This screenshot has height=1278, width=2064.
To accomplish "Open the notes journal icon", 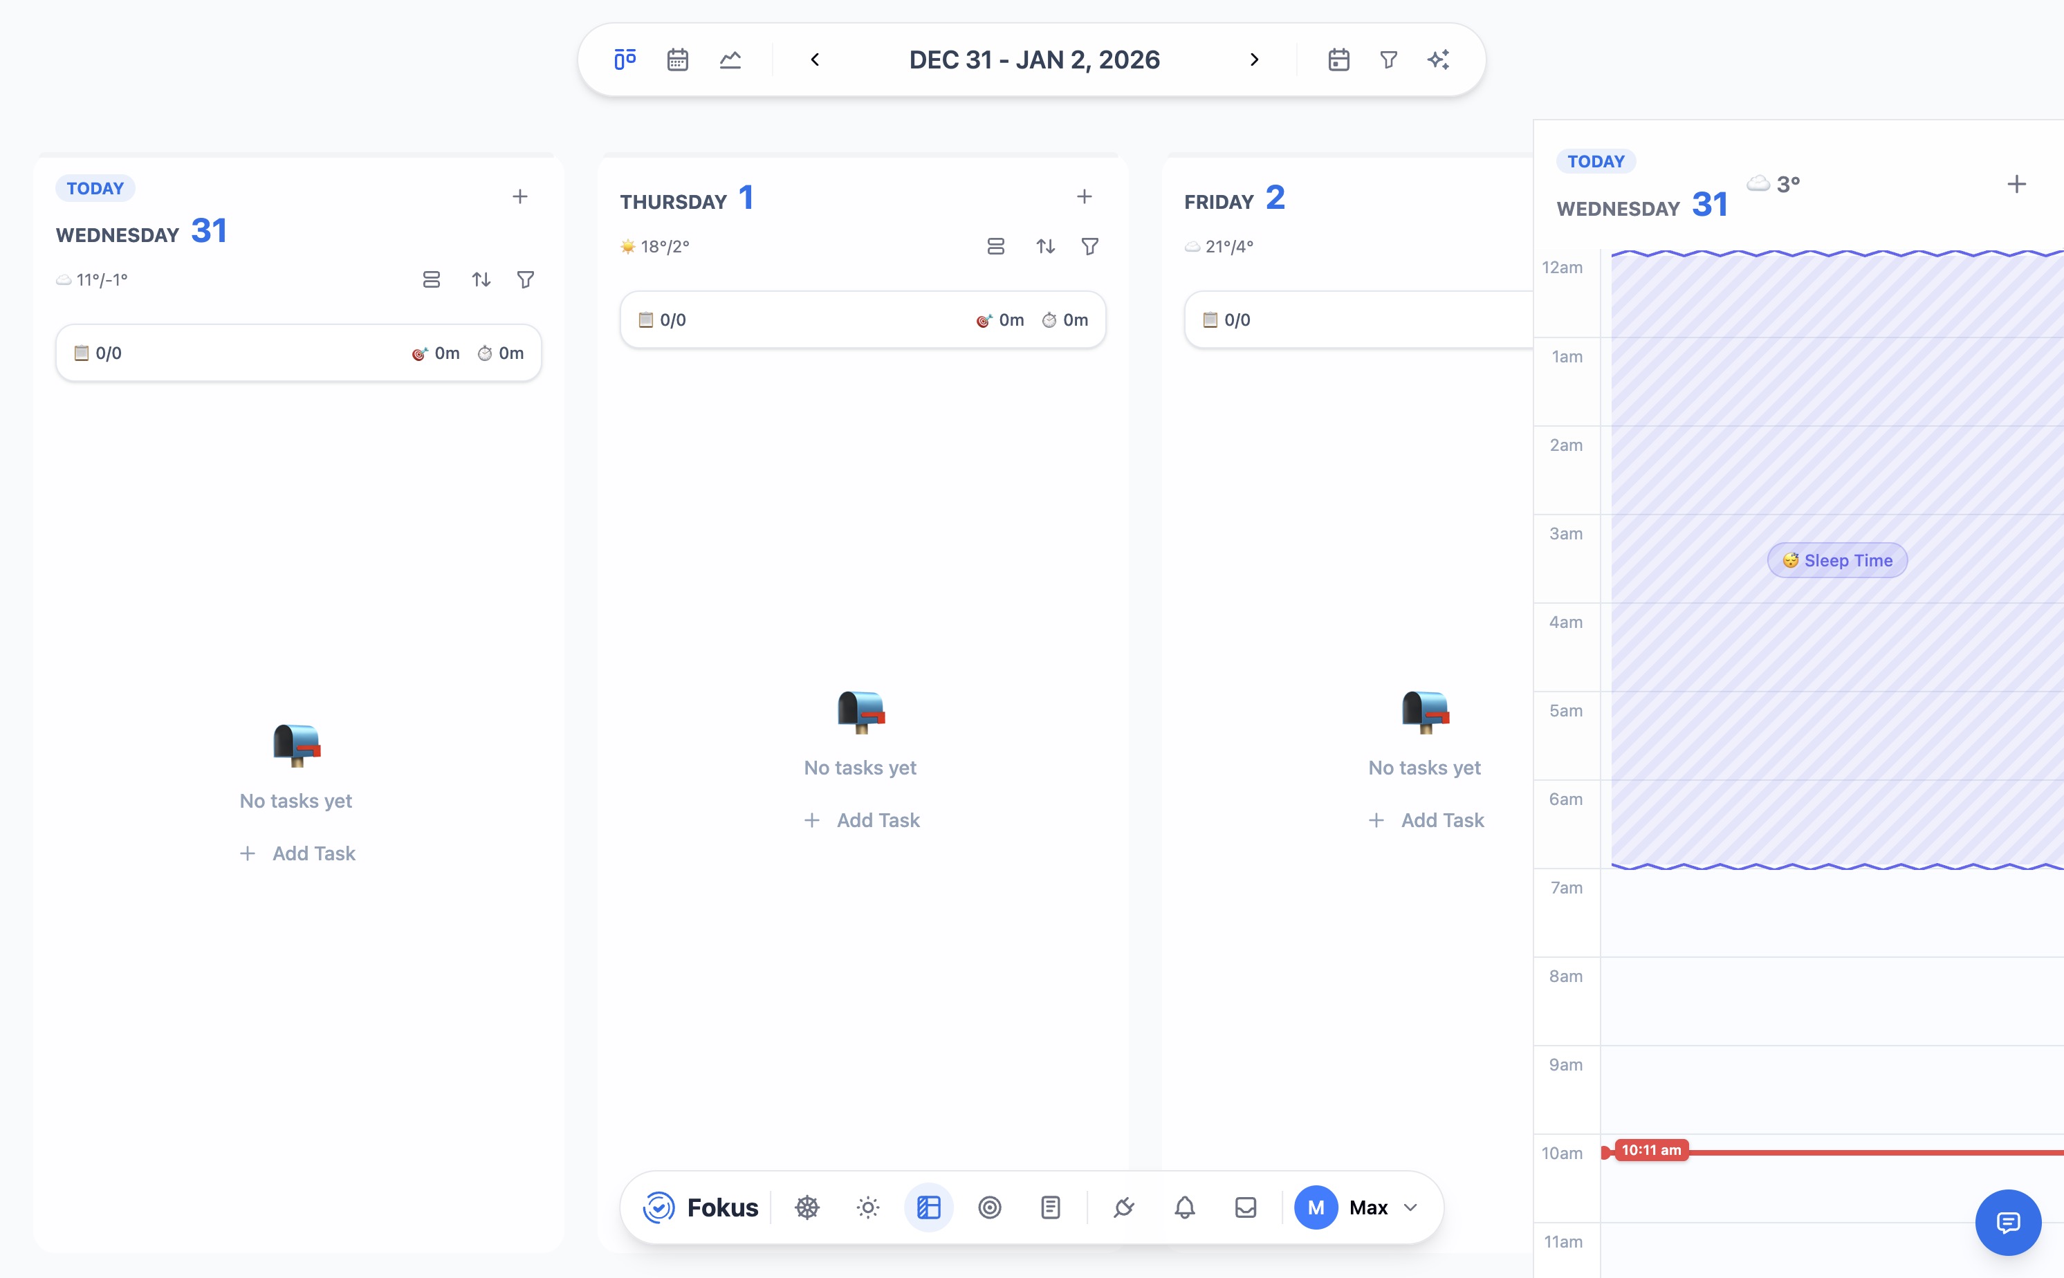I will click(1050, 1207).
